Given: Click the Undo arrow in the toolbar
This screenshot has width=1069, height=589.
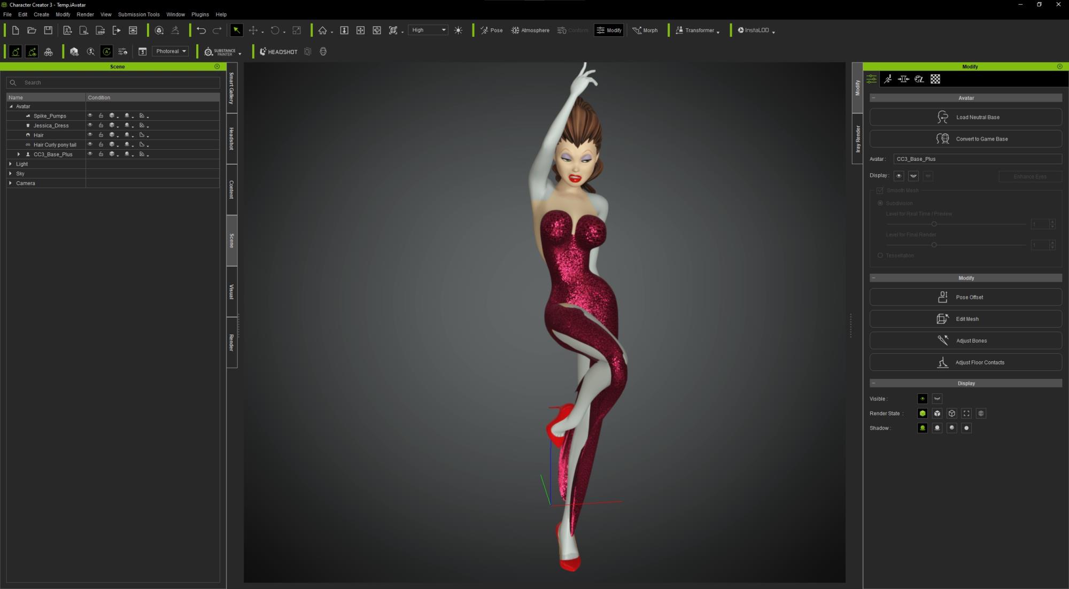Looking at the screenshot, I should coord(201,30).
